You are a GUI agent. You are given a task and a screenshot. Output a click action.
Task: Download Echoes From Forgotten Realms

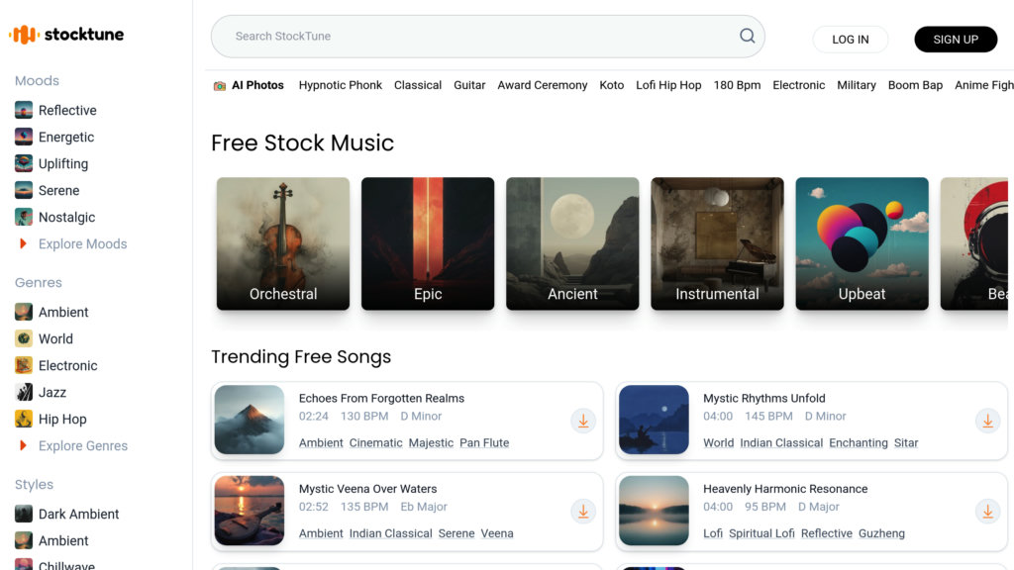point(583,421)
